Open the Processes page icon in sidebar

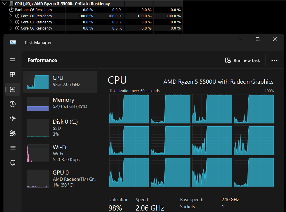point(13,75)
